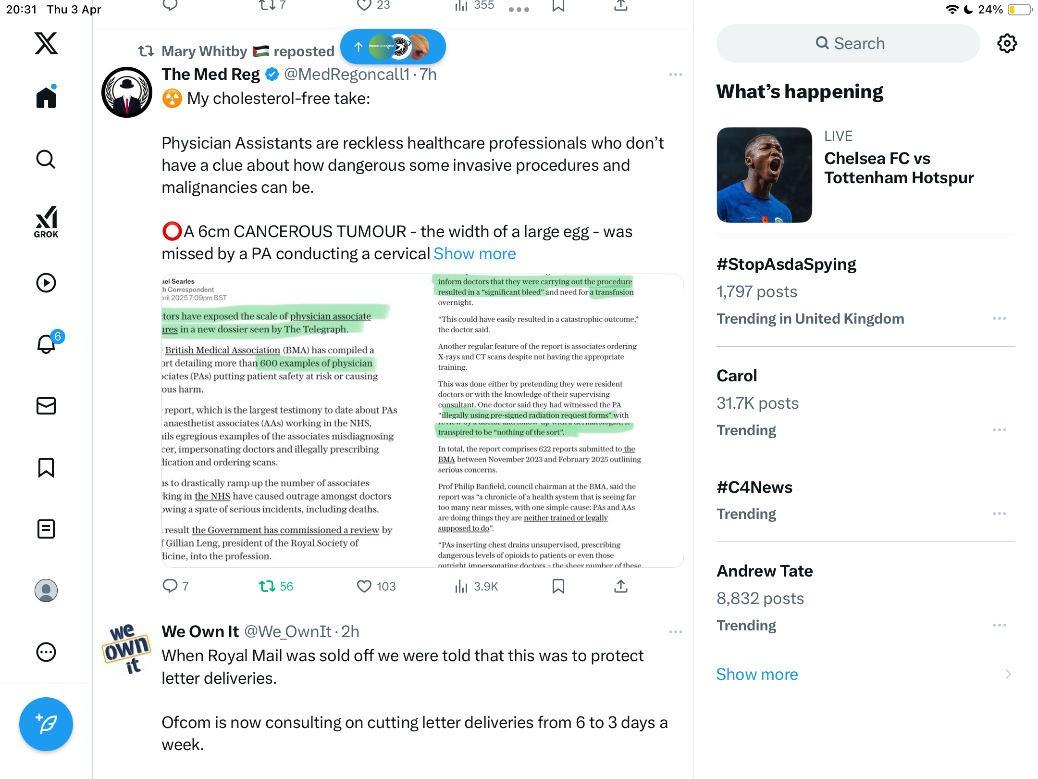1038x779 pixels.
Task: Expand more options on We Own It post
Action: coord(676,632)
